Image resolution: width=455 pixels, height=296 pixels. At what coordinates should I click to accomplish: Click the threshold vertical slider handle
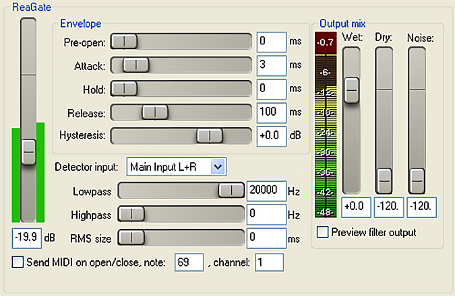pyautogui.click(x=28, y=152)
